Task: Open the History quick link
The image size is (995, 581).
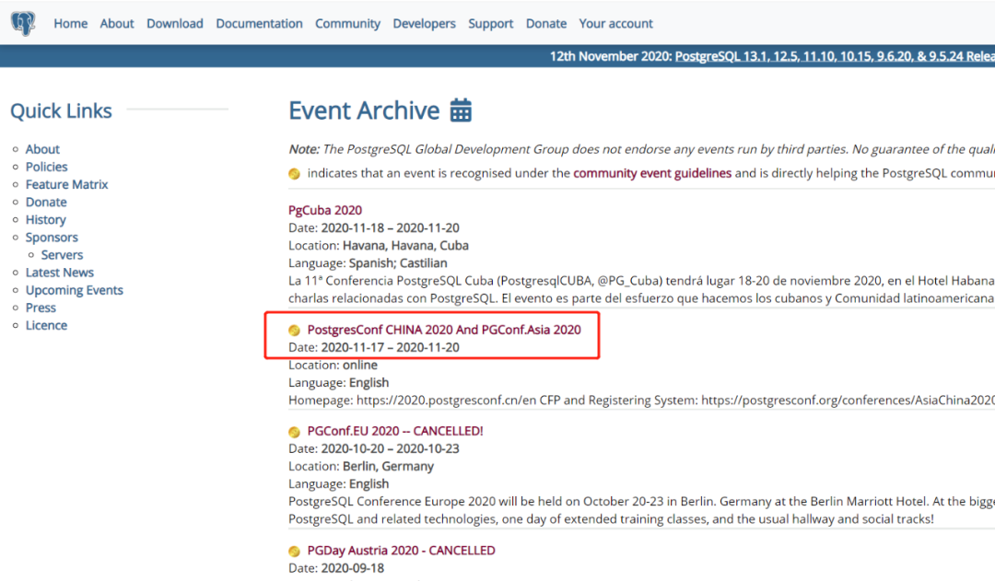Action: tap(46, 219)
